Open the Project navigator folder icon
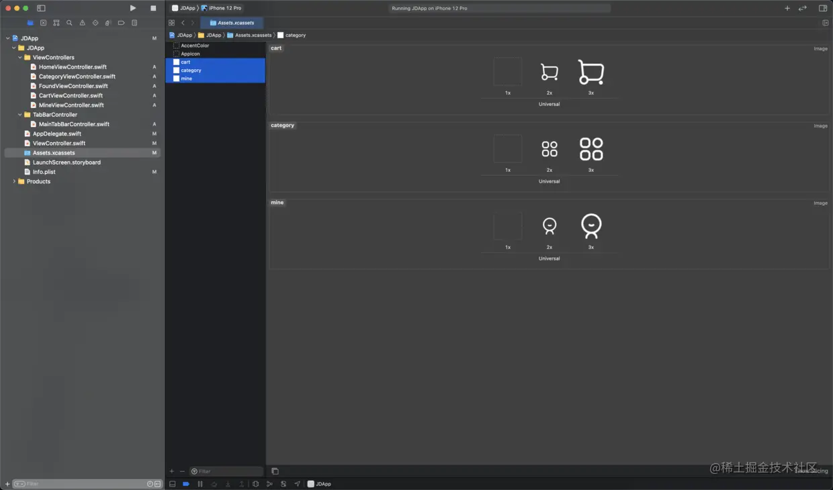This screenshot has width=833, height=490. [30, 23]
